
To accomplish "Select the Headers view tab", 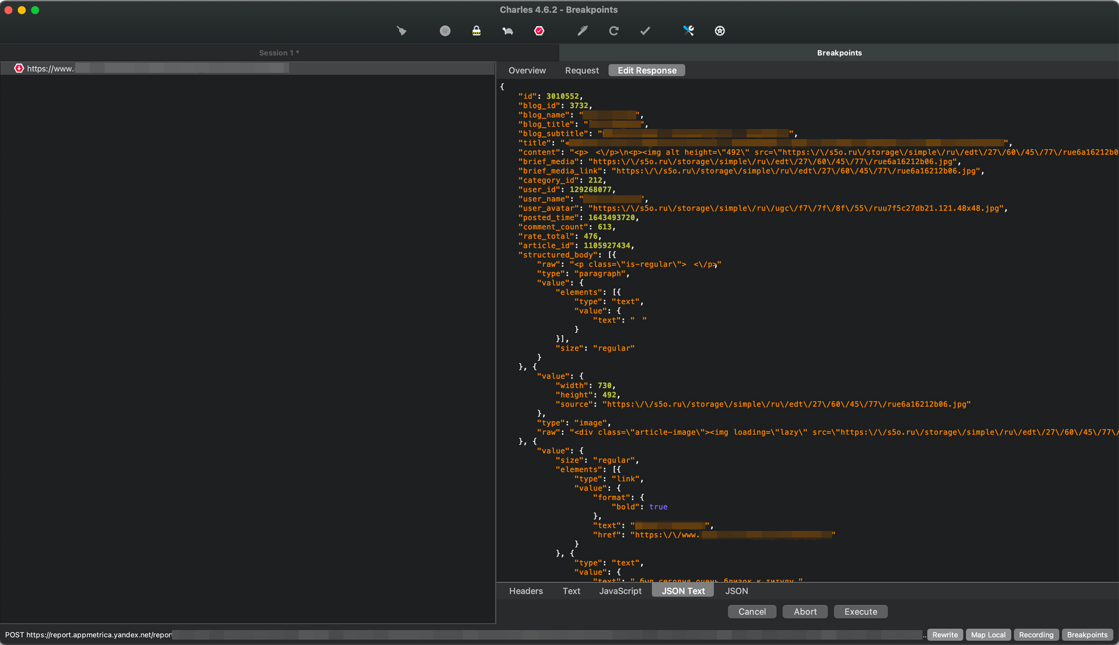I will [526, 591].
